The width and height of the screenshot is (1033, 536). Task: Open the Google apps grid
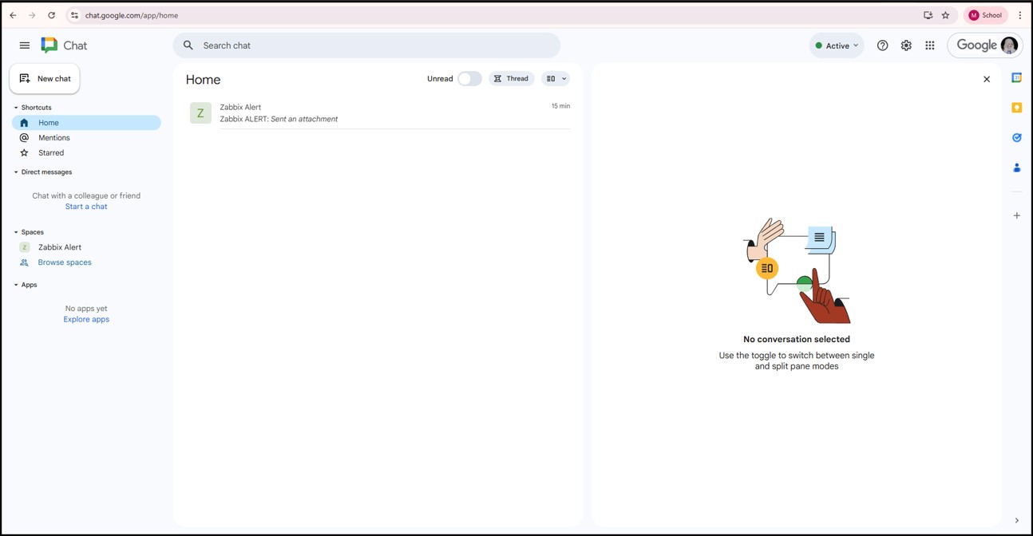point(930,45)
